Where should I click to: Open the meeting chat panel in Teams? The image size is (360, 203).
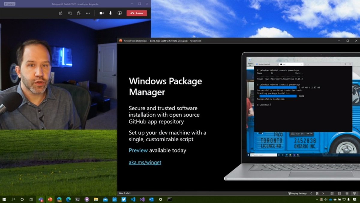coord(70,13)
